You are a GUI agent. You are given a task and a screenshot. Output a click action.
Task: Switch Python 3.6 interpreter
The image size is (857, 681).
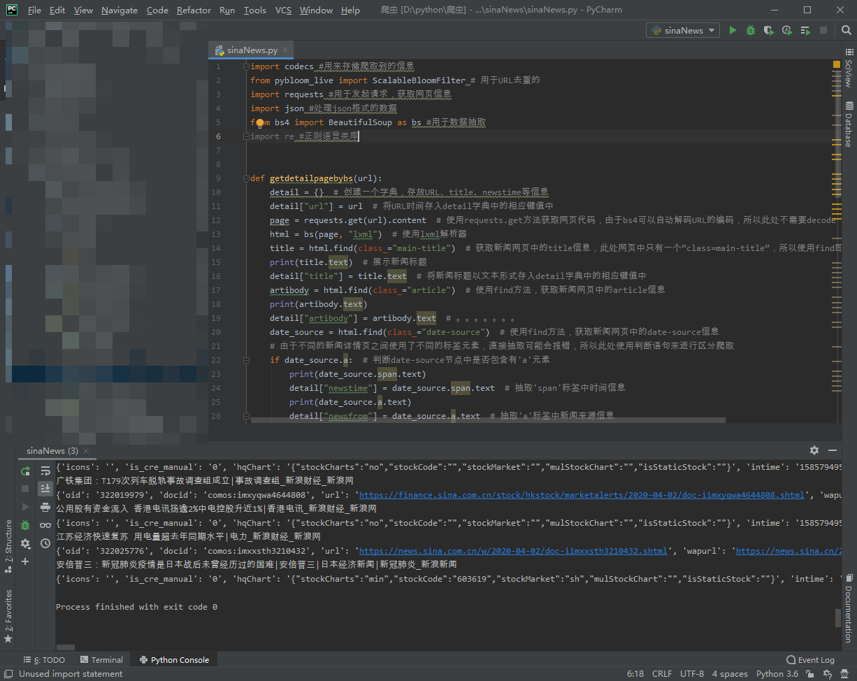click(x=777, y=674)
